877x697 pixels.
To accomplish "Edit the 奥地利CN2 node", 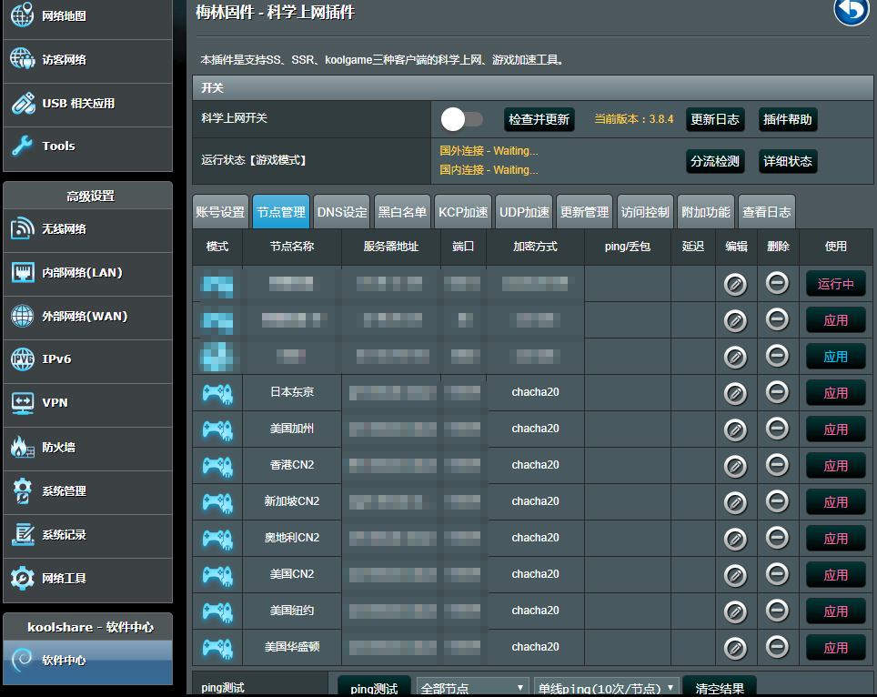I will [x=735, y=540].
